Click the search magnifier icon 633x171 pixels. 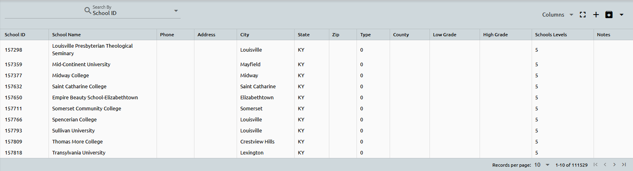coord(88,10)
